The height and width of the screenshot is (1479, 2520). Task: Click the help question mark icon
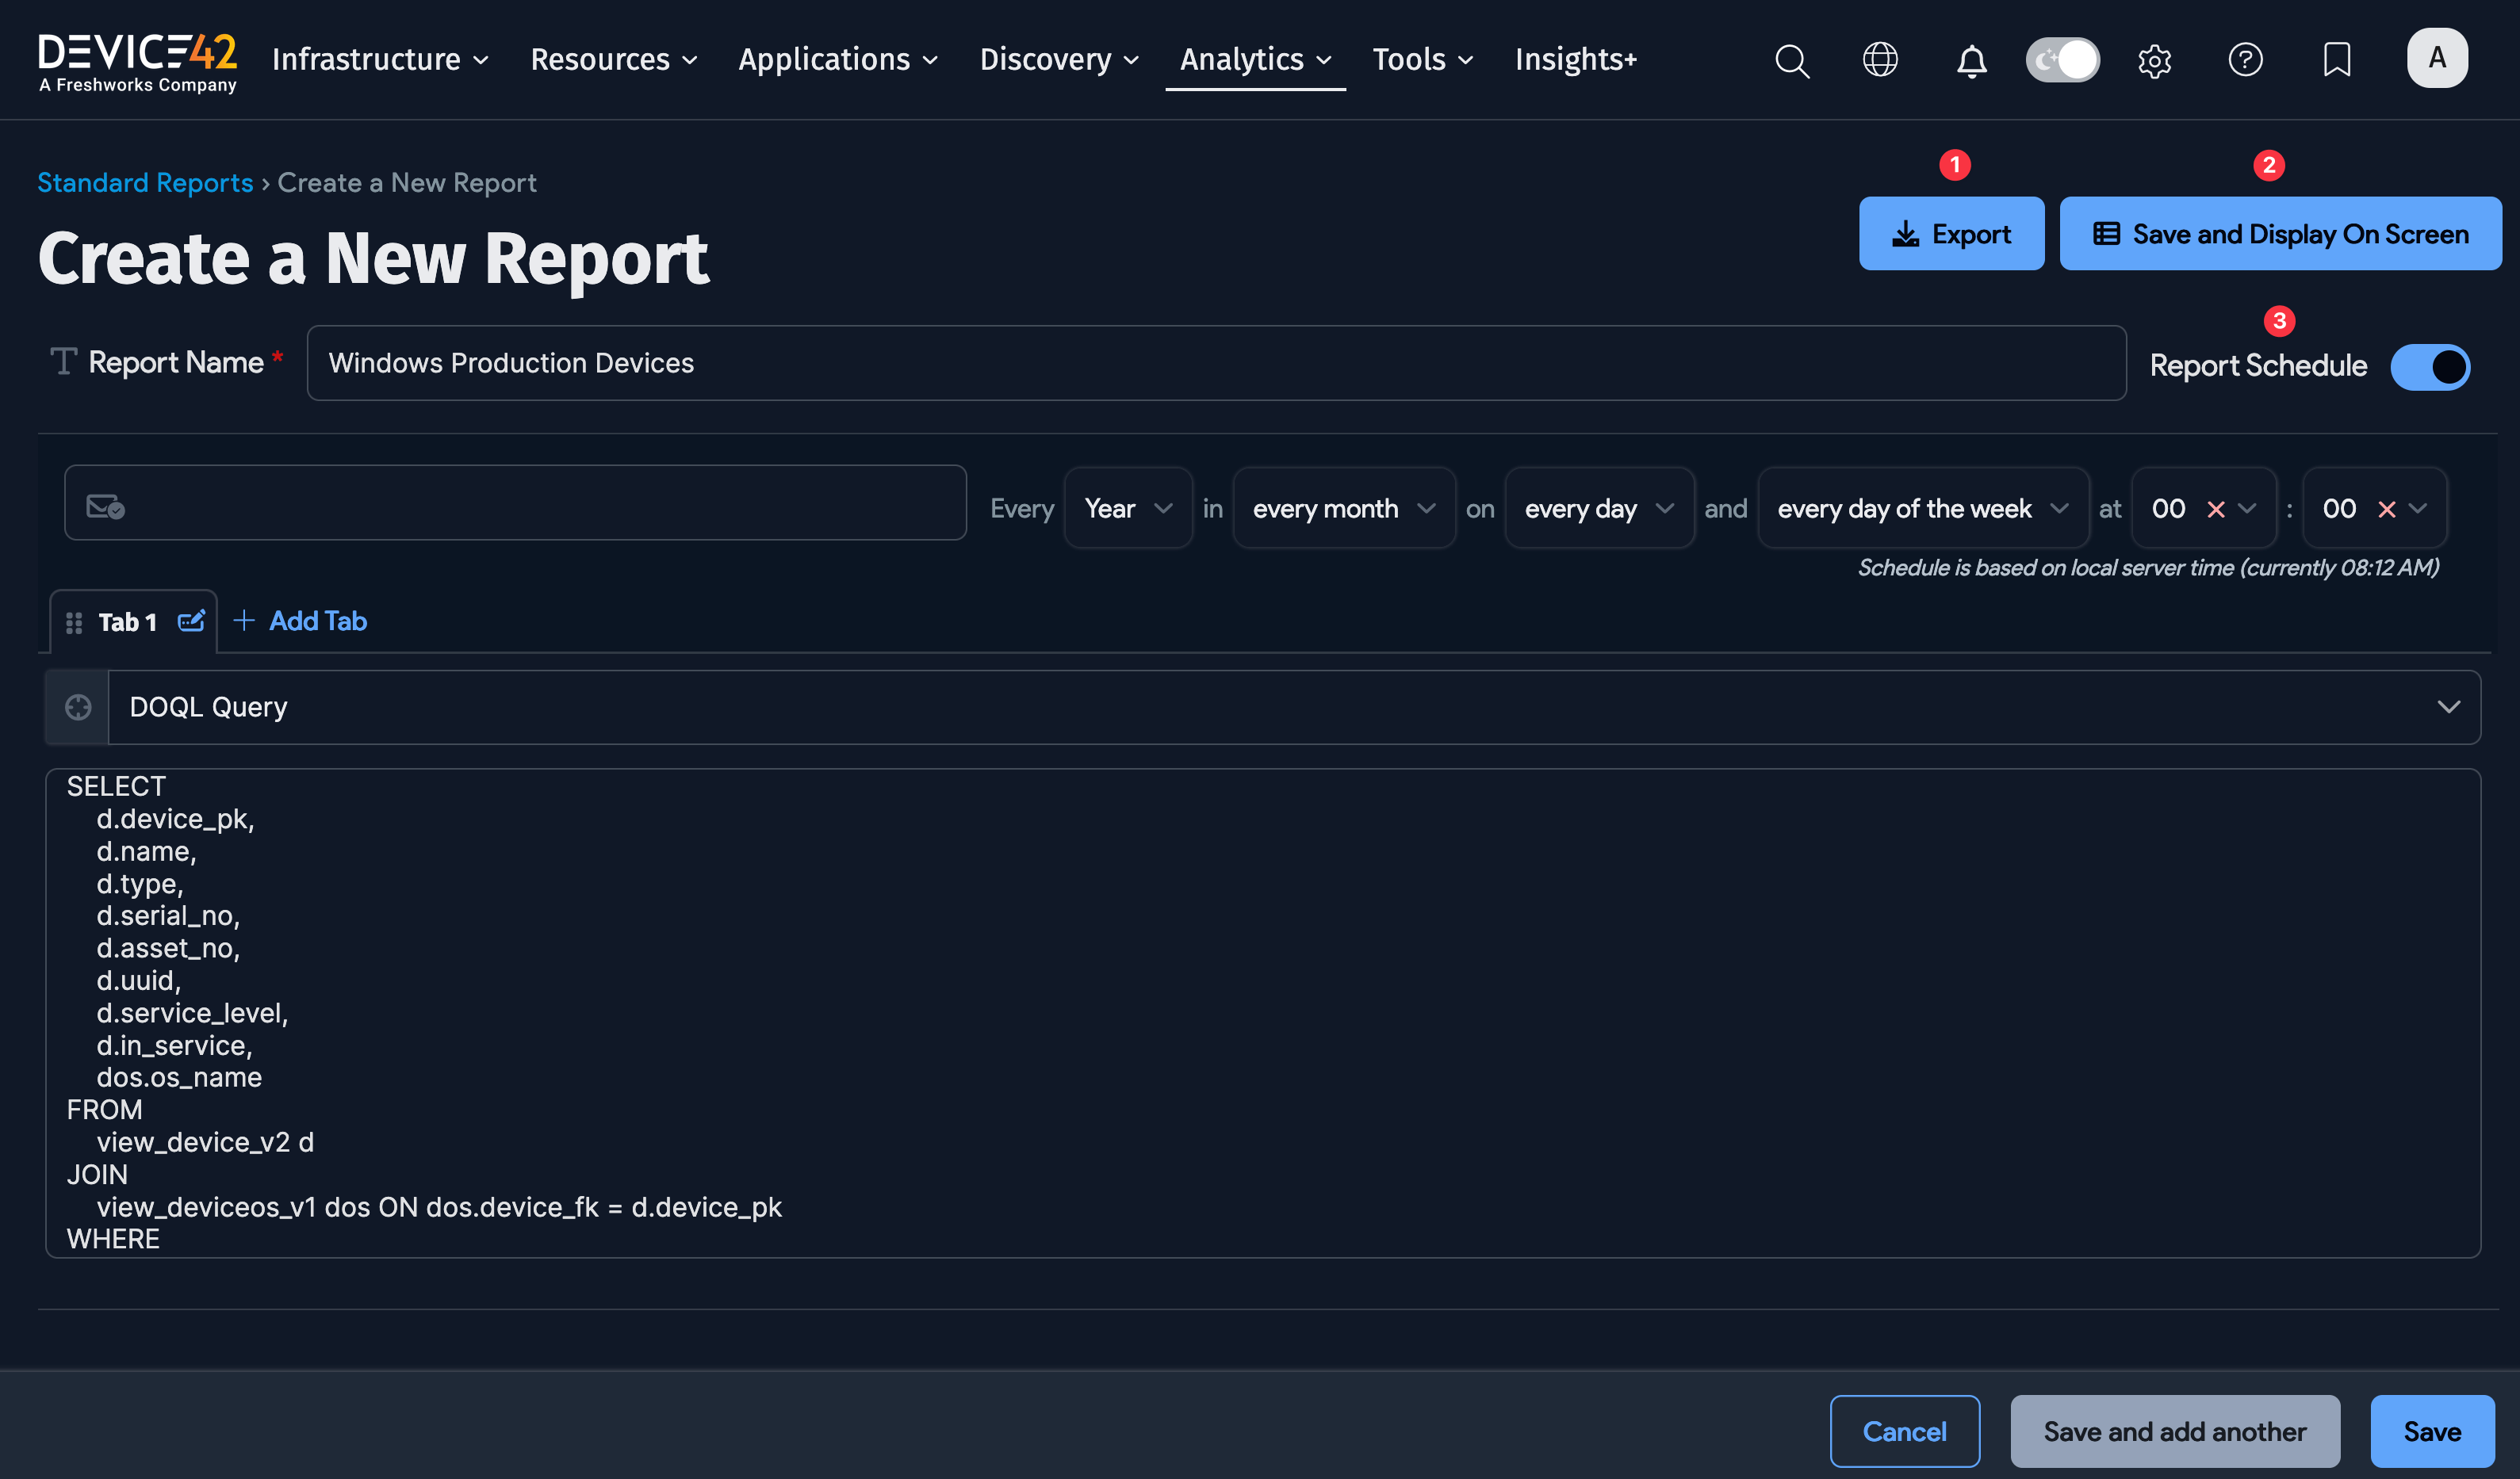pos(2246,60)
